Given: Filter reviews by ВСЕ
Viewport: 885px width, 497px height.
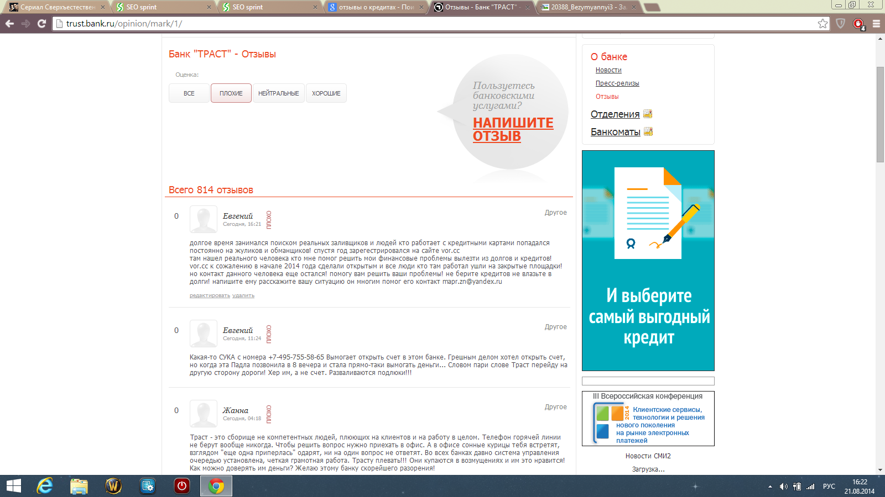Looking at the screenshot, I should point(189,93).
